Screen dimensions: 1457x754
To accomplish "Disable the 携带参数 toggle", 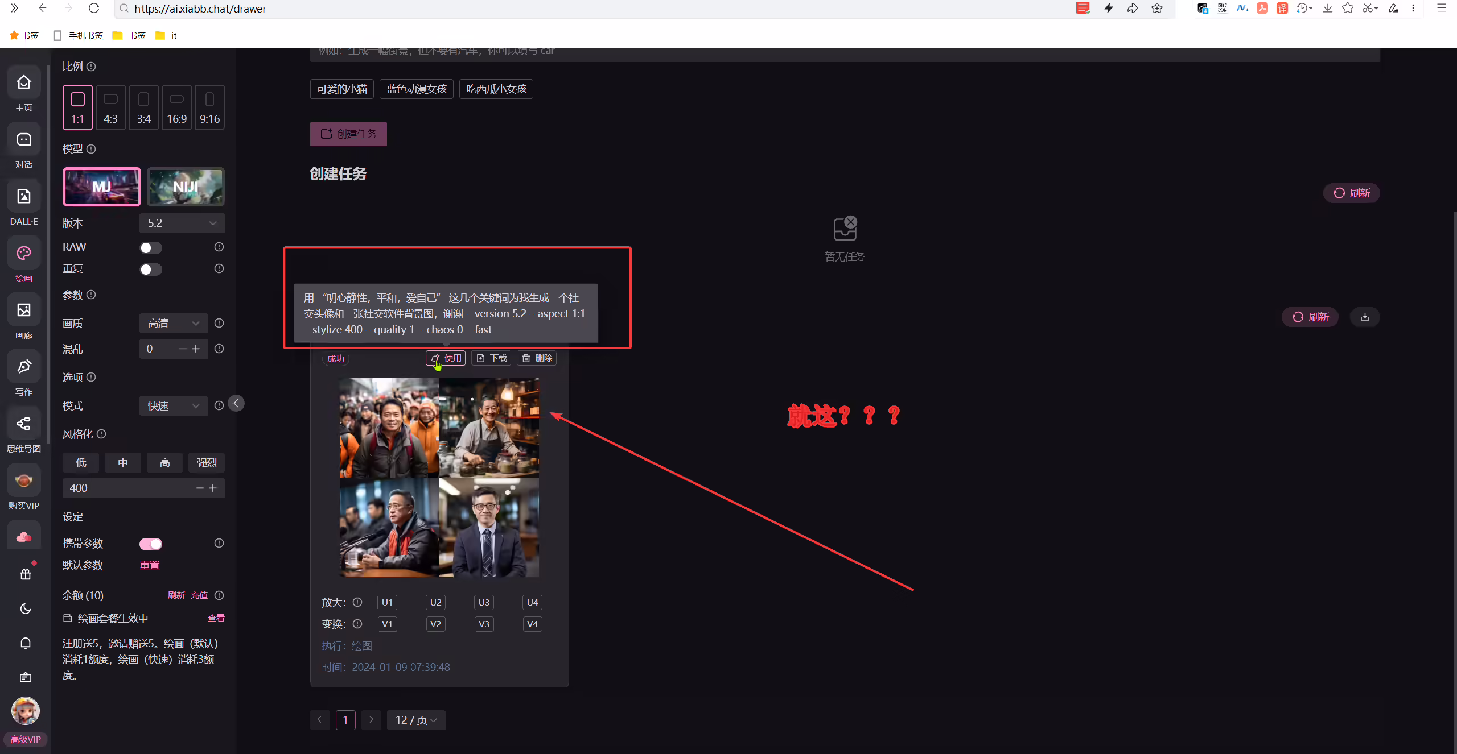I will point(151,544).
